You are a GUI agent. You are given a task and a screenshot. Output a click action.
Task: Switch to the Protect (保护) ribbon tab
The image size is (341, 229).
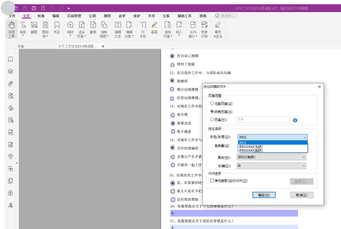137,16
